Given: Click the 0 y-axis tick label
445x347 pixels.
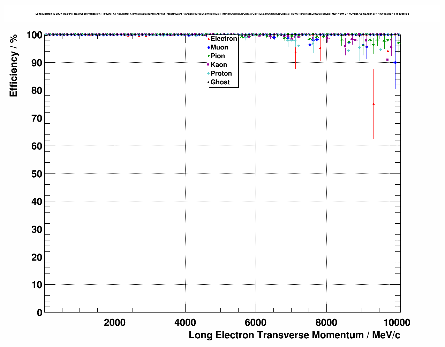Looking at the screenshot, I should (x=39, y=313).
